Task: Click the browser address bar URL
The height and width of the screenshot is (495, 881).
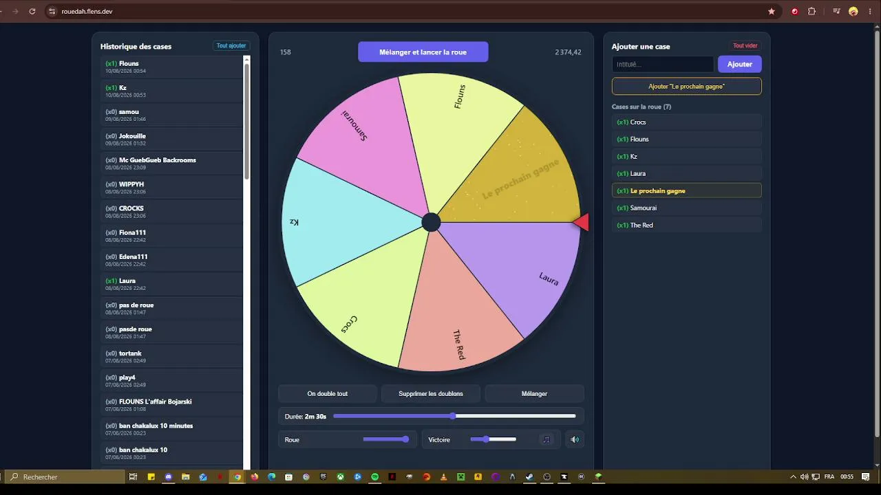Action: pyautogui.click(x=87, y=12)
